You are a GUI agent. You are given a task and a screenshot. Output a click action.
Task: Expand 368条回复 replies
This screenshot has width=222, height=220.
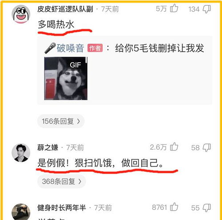62,181
